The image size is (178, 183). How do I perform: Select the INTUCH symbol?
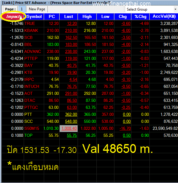(32, 86)
